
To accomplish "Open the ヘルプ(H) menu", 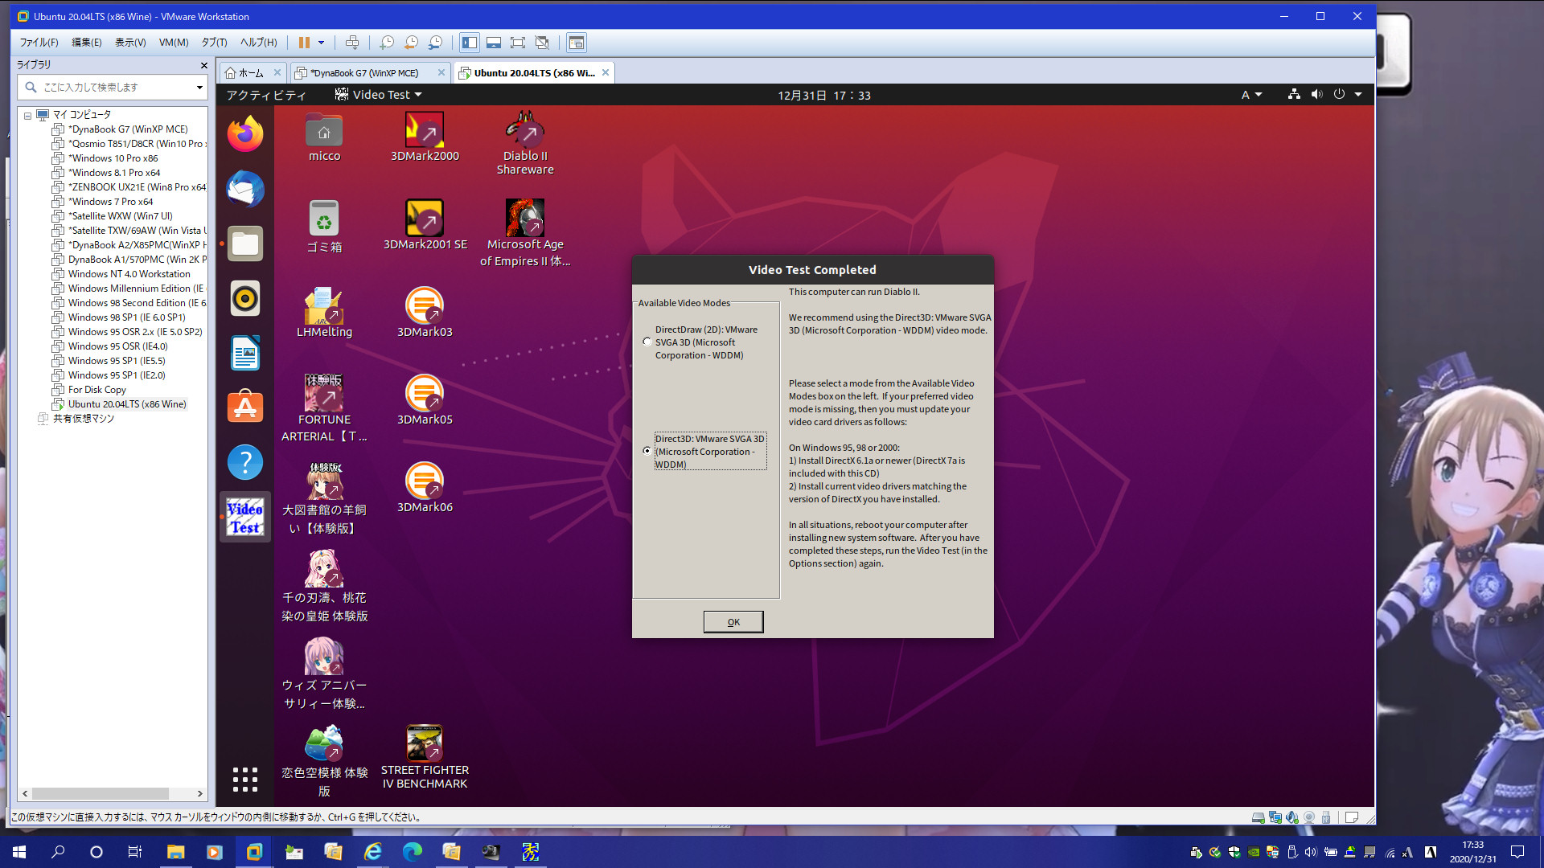I will [x=259, y=43].
